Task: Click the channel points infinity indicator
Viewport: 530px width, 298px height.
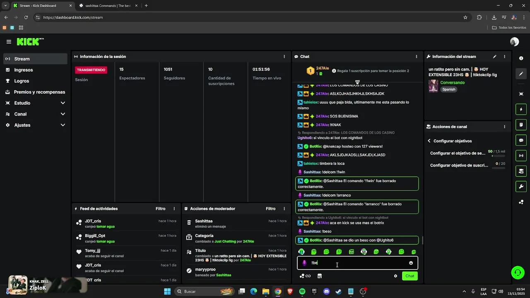Action: pyautogui.click(x=305, y=276)
